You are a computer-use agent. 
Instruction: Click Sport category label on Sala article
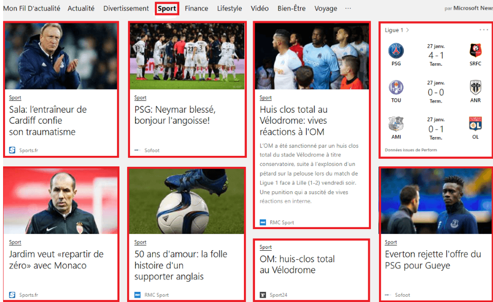(x=15, y=98)
